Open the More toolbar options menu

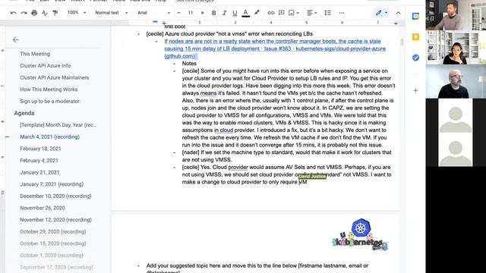tap(342, 13)
